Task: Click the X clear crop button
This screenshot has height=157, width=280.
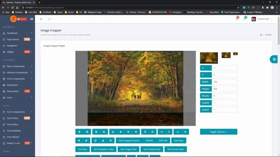Action: coord(185,132)
